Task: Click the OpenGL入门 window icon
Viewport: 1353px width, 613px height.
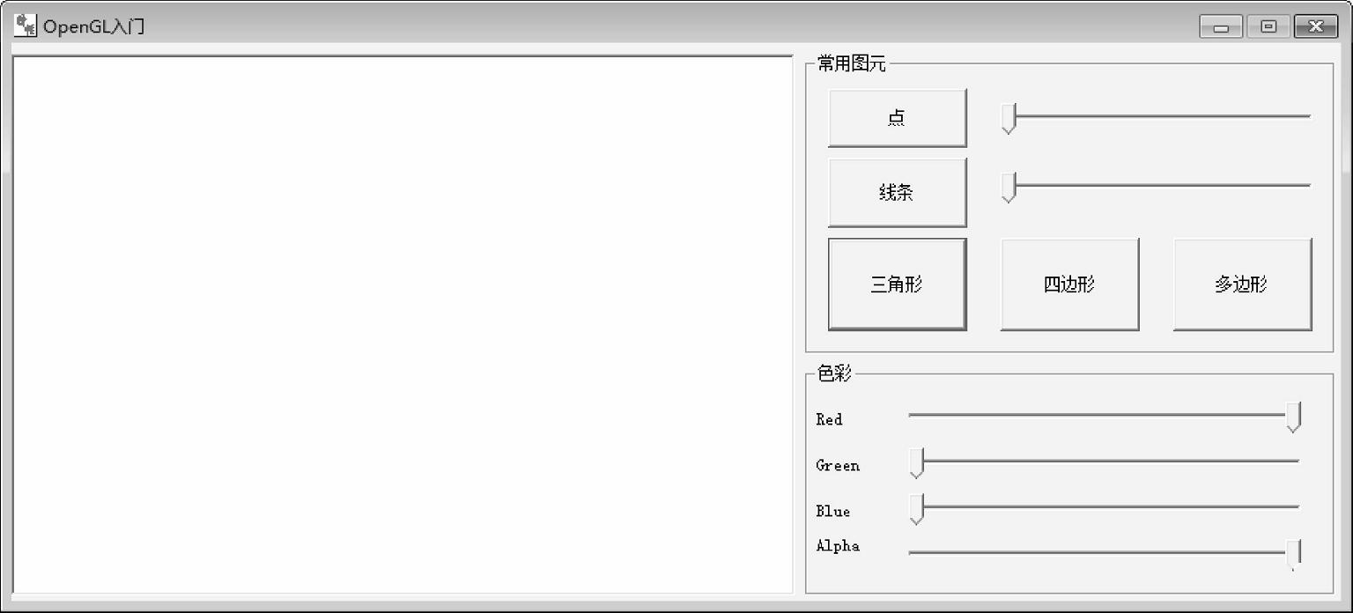Action: pyautogui.click(x=26, y=26)
